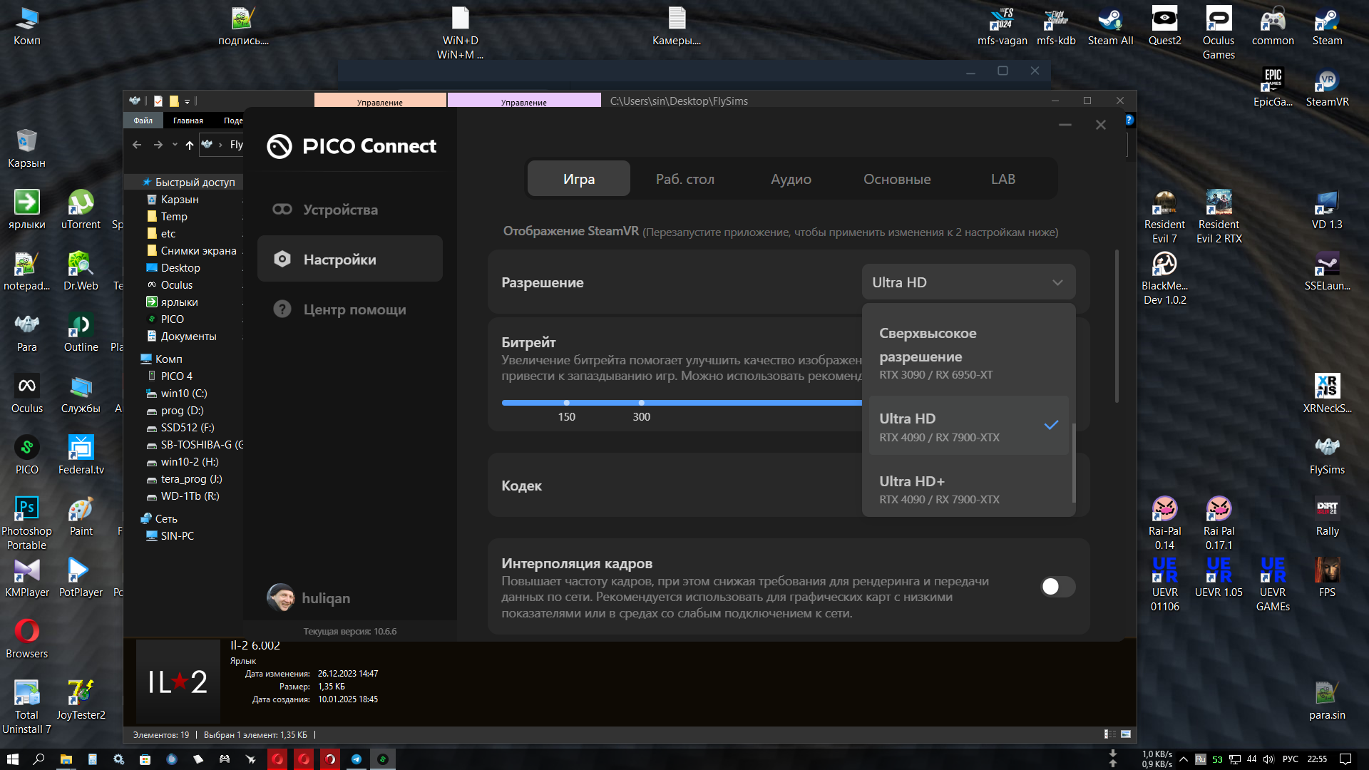Open the Раб. стол tab

click(x=685, y=179)
